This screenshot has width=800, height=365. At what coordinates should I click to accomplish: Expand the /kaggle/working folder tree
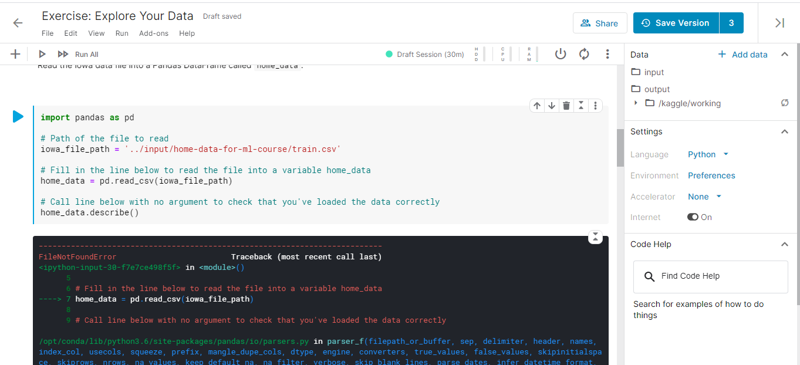click(636, 103)
